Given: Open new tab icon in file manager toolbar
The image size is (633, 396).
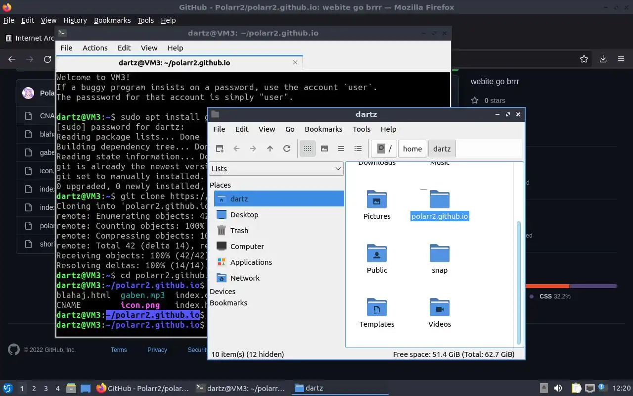Looking at the screenshot, I should tap(220, 148).
